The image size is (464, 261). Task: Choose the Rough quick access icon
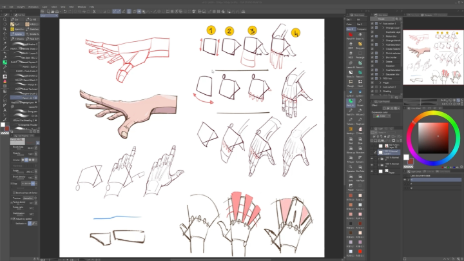click(x=351, y=83)
